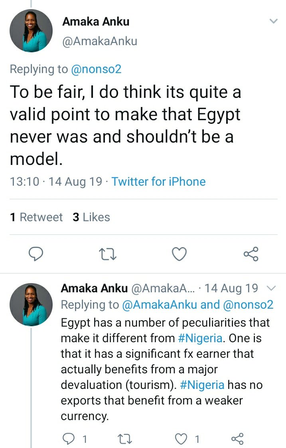View the 3 Likes list

pos(91,217)
